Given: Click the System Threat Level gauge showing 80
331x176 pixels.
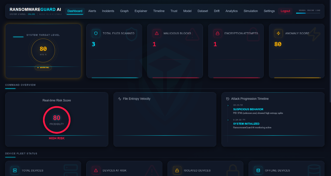Looking at the screenshot, I should pyautogui.click(x=43, y=50).
